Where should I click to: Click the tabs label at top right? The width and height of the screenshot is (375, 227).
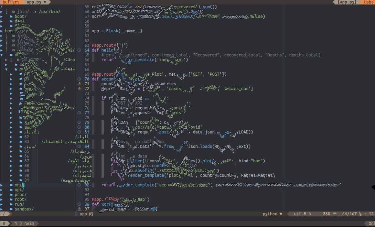pyautogui.click(x=368, y=2)
